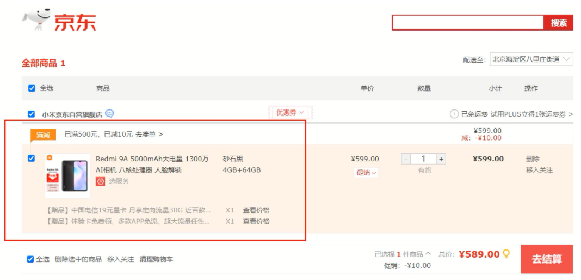
Task: Uncheck the Redmi 9A item checkbox
Action: click(32, 159)
